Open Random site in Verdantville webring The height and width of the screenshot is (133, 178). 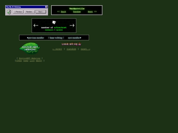(x=77, y=11)
